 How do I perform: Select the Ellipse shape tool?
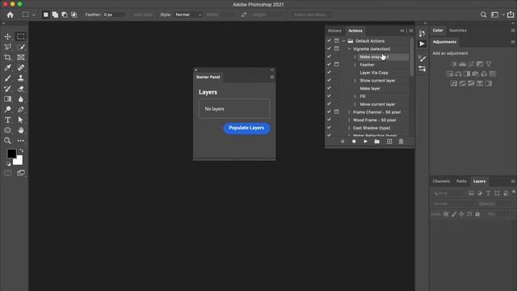tap(7, 130)
